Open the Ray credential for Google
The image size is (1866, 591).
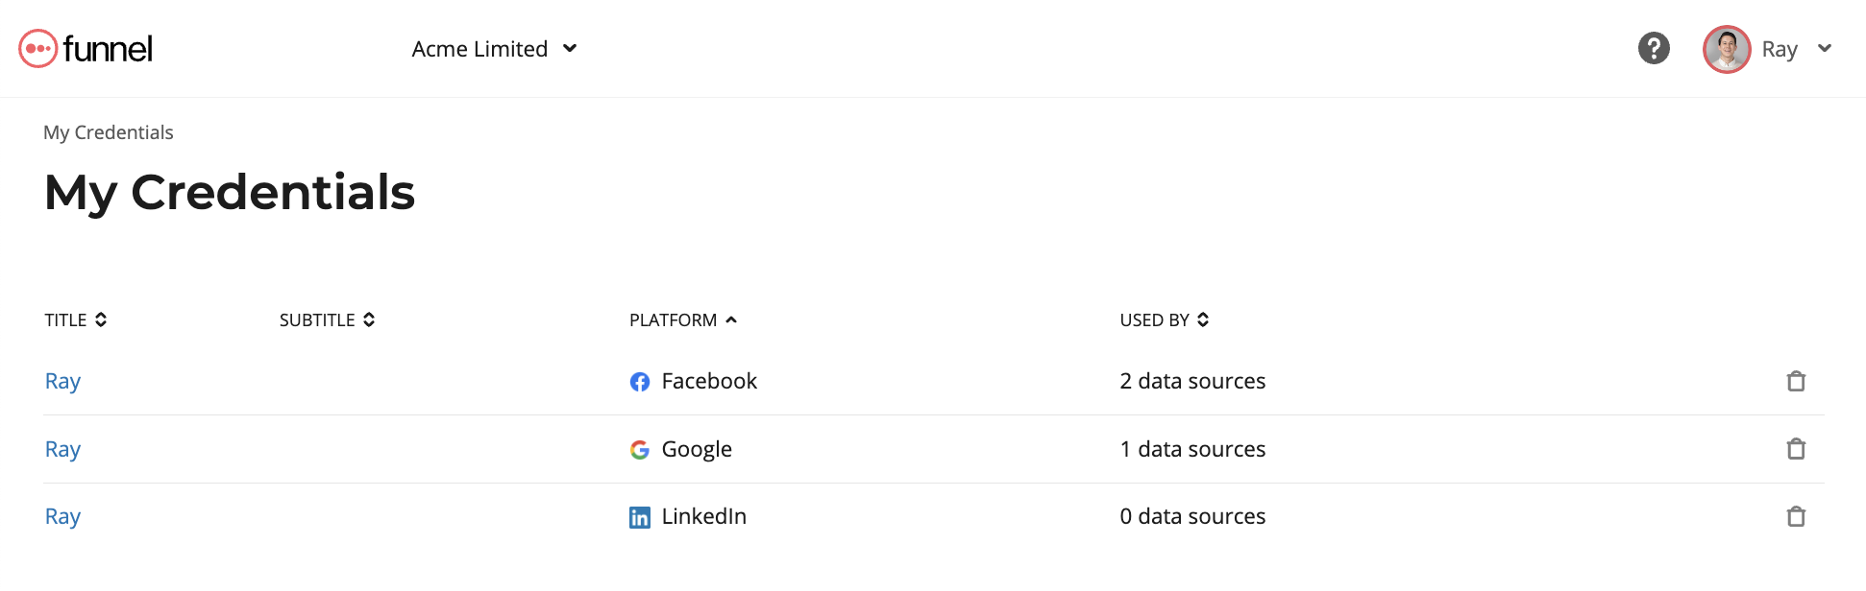(62, 449)
